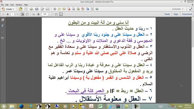Open the zoom percentage dropdown arrow
This screenshot has height=109, width=194.
[50, 14]
